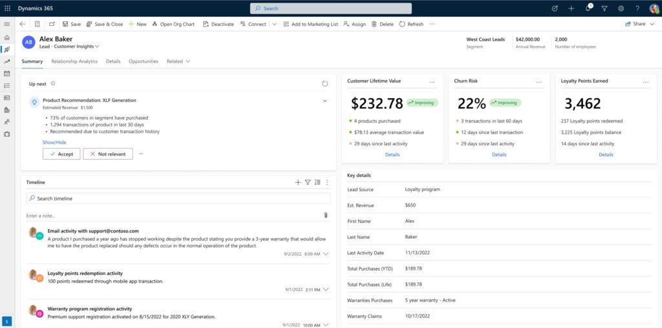Image resolution: width=662 pixels, height=328 pixels.
Task: Open Details for Customer Lifetime Value
Action: [x=392, y=155]
